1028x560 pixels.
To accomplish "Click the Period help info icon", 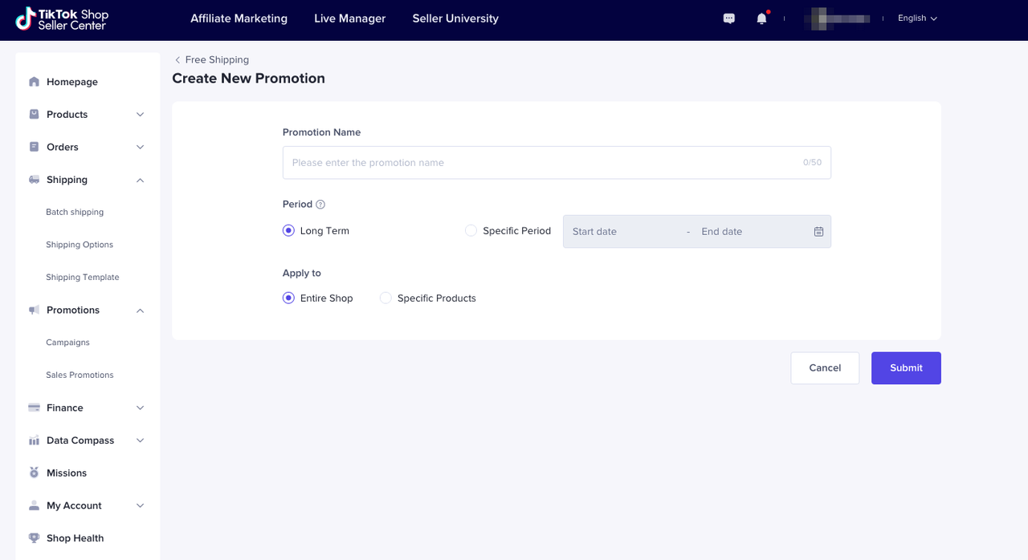I will (320, 205).
